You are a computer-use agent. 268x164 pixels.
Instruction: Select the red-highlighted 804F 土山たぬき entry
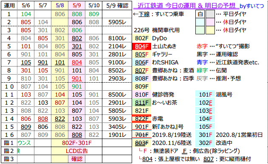(x=154, y=46)
